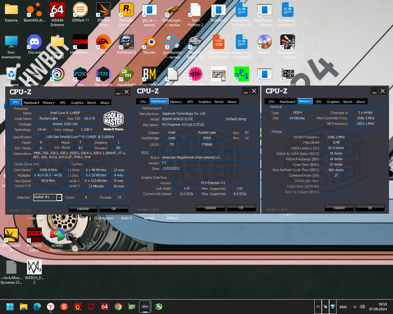Click the Windows Start button
393x314 pixels.
[x=10, y=307]
